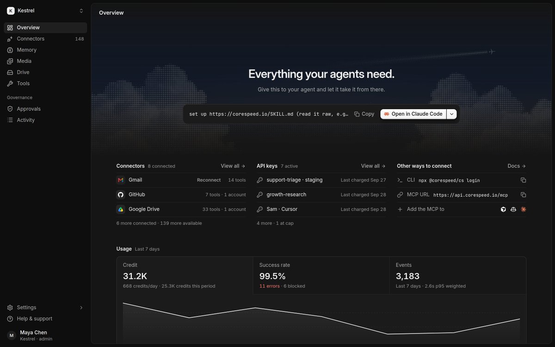Add the MCP to Claude (orange starburst)
Screen dimensions: 555x347
tap(524, 210)
